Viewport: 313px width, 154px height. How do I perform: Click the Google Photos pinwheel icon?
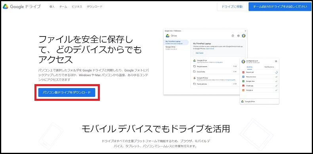click(195, 78)
